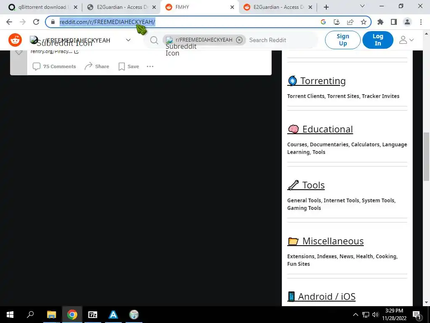Click the scrollbar up arrow

pyautogui.click(x=427, y=34)
